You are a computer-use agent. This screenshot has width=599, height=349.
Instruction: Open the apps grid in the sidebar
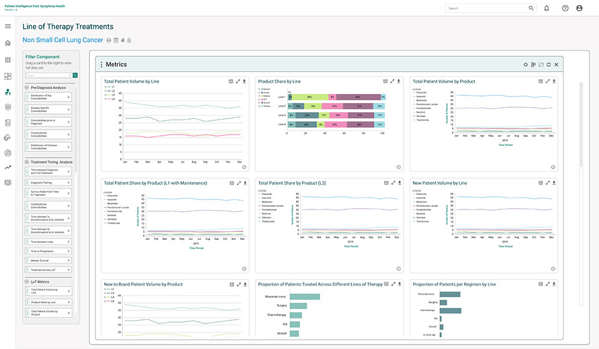[7, 60]
